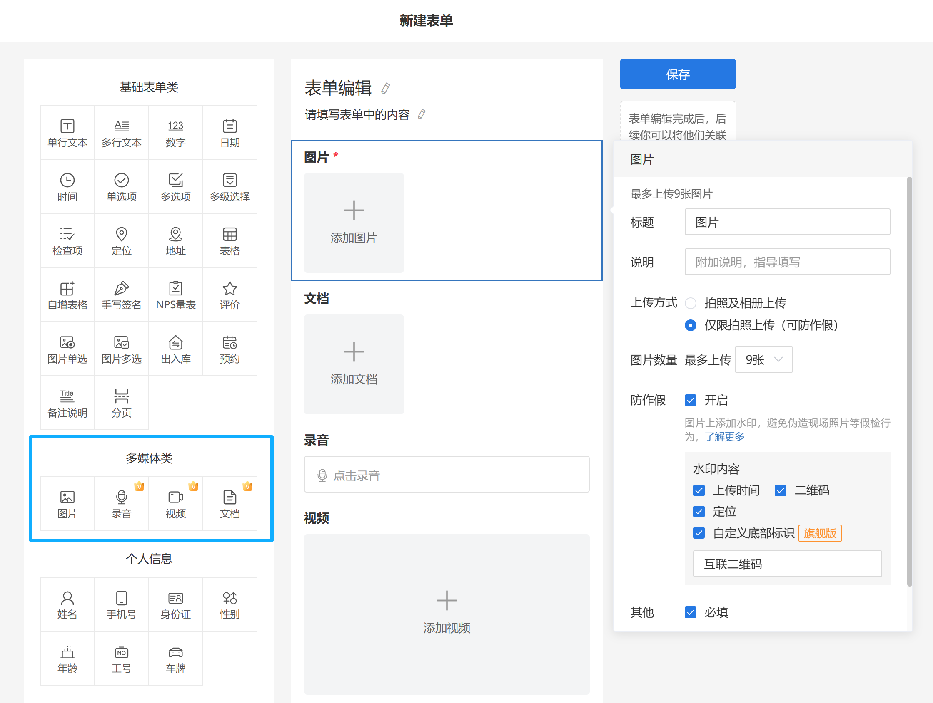Add the 视频 video component
Image resolution: width=933 pixels, height=703 pixels.
tap(175, 504)
